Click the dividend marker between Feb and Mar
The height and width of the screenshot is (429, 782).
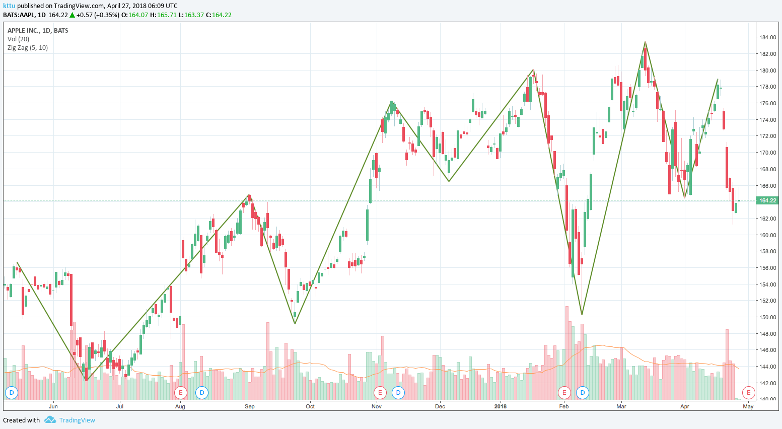(x=583, y=393)
